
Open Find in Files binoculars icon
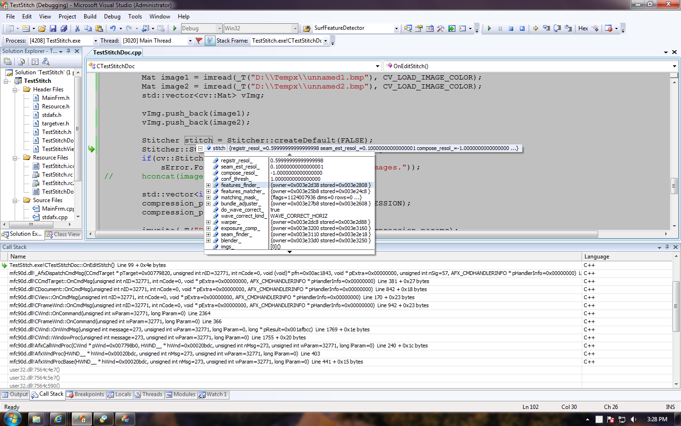[x=306, y=28]
